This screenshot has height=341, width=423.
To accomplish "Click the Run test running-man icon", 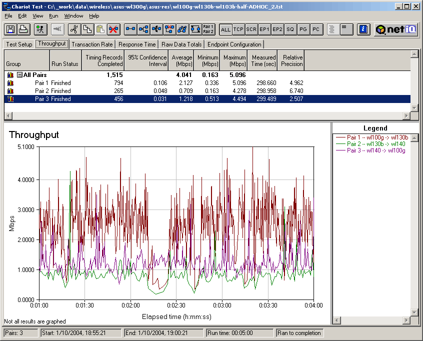I will coord(40,29).
